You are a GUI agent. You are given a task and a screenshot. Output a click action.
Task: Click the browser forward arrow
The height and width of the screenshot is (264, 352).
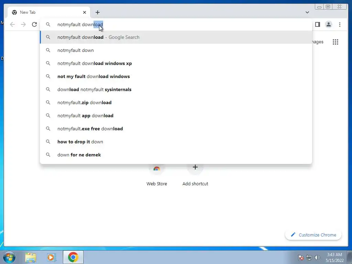[x=23, y=24]
